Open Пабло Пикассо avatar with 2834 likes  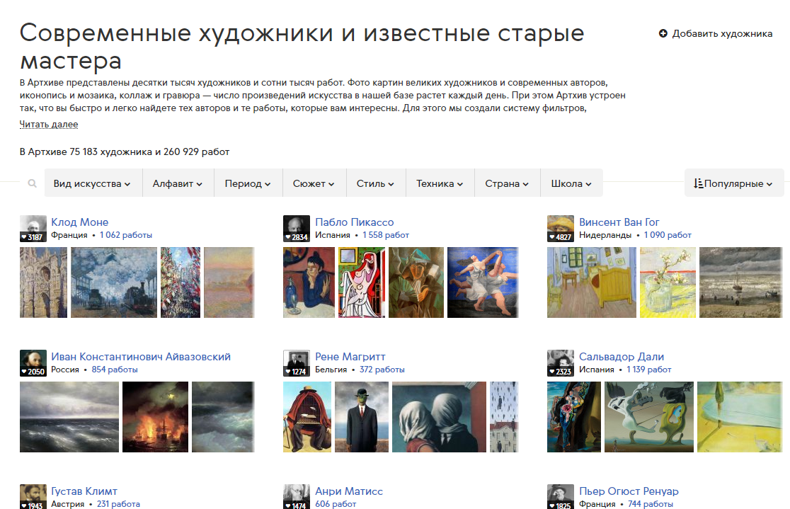[x=296, y=229]
